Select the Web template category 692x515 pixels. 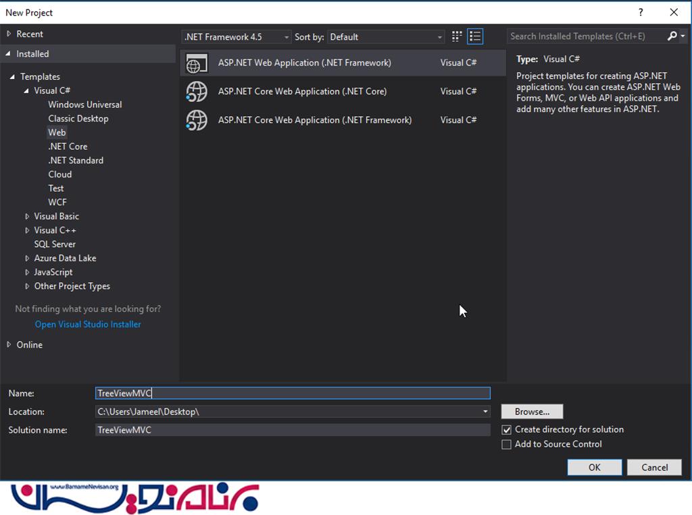pos(57,132)
